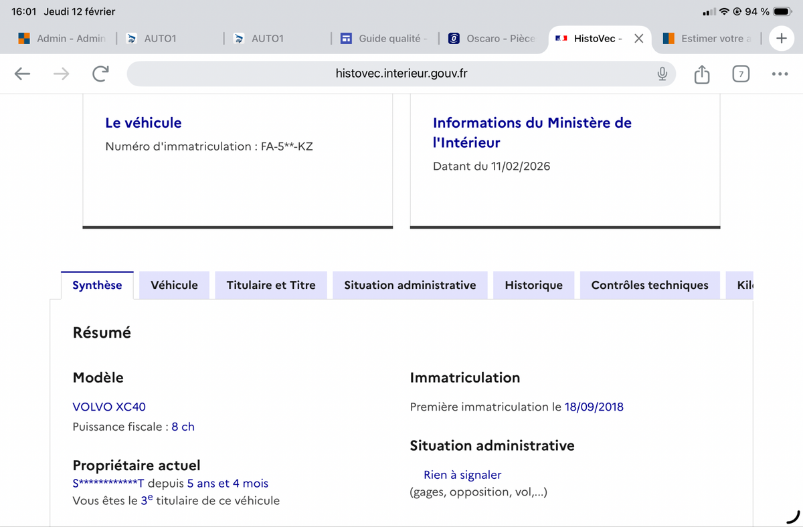The image size is (803, 527).
Task: Open the share sheet icon
Action: [701, 74]
